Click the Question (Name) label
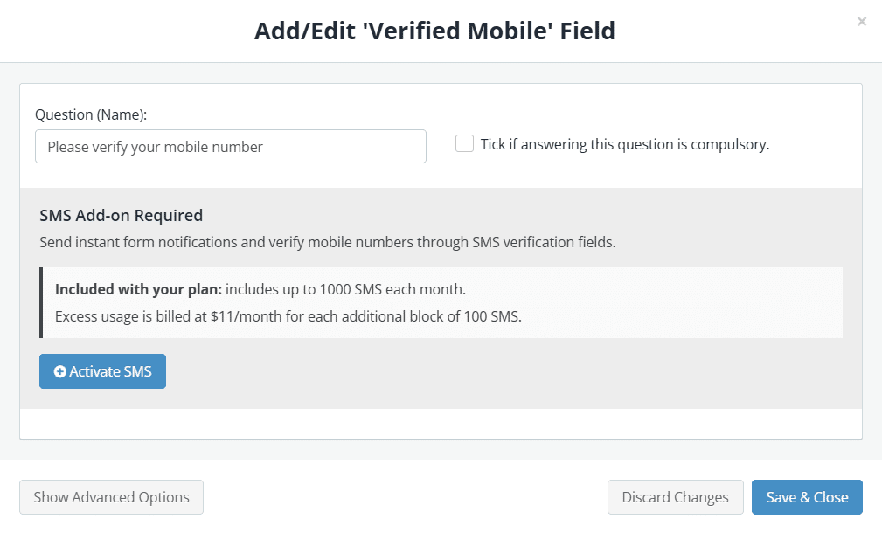The height and width of the screenshot is (533, 882). (x=88, y=113)
